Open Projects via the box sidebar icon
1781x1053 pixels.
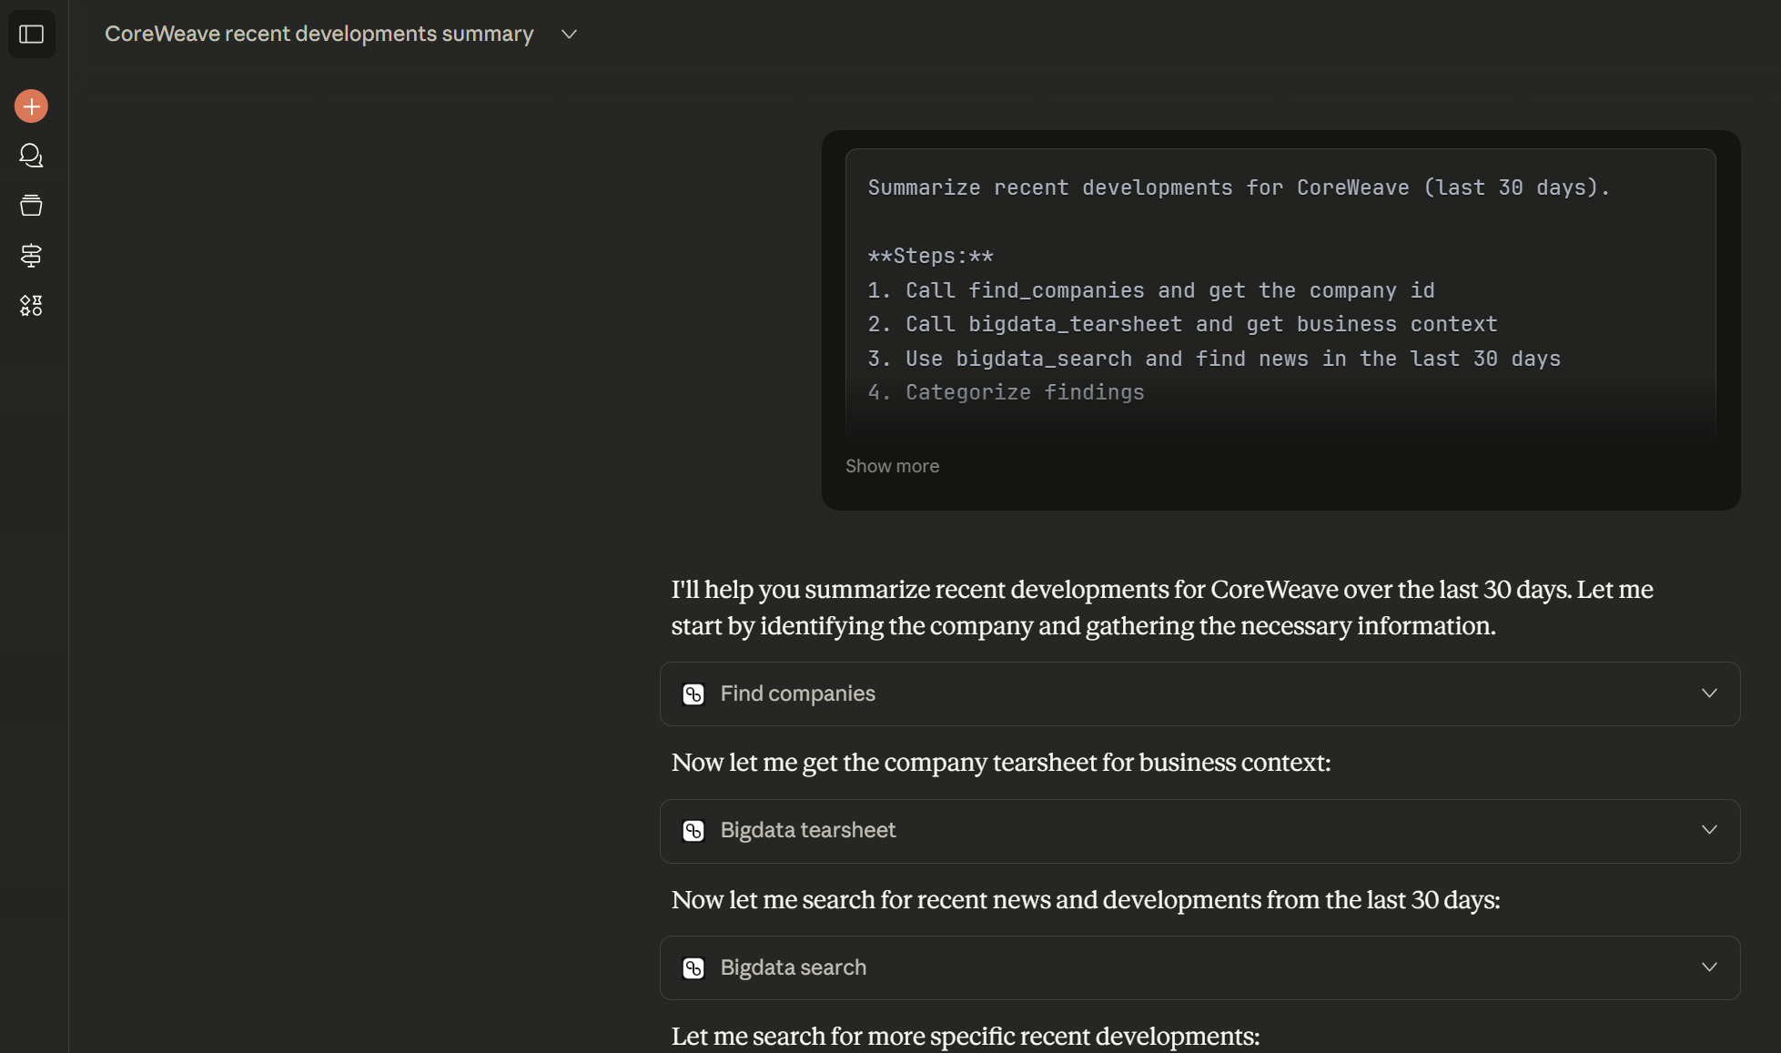(31, 205)
